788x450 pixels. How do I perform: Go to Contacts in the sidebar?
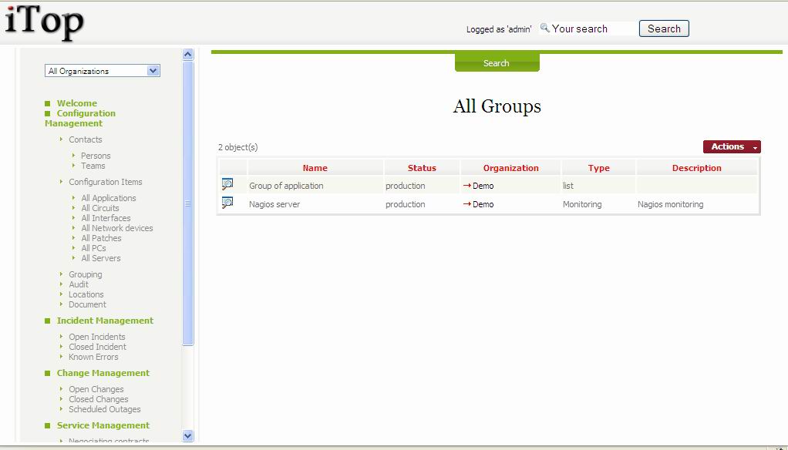(86, 139)
